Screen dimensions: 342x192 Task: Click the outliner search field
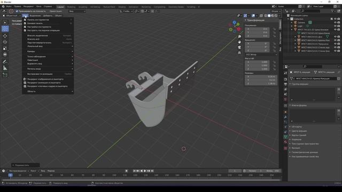[x=310, y=11]
